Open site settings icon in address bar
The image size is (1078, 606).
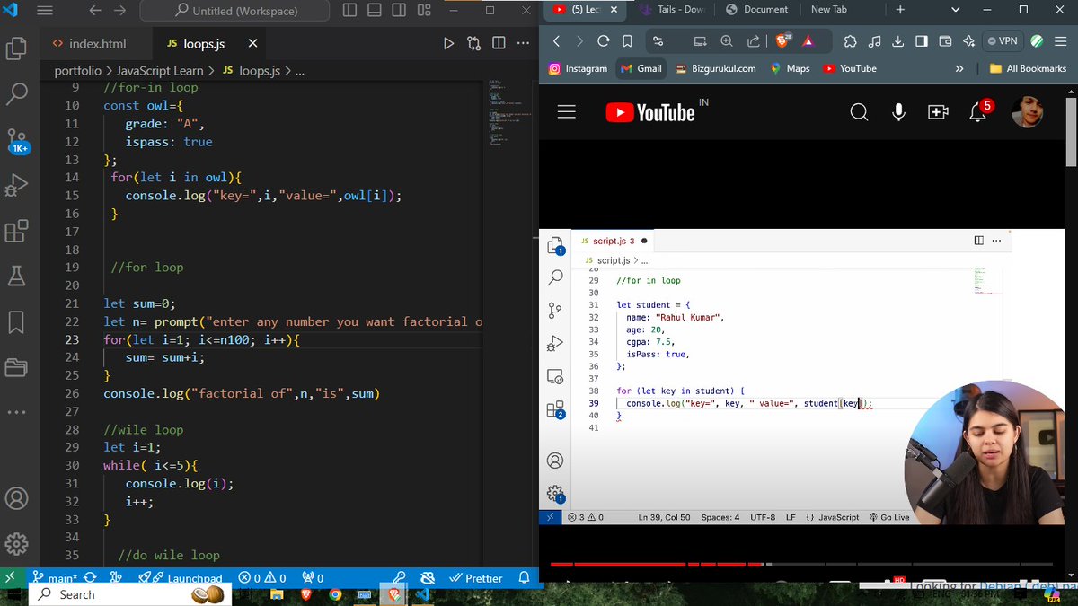point(658,41)
